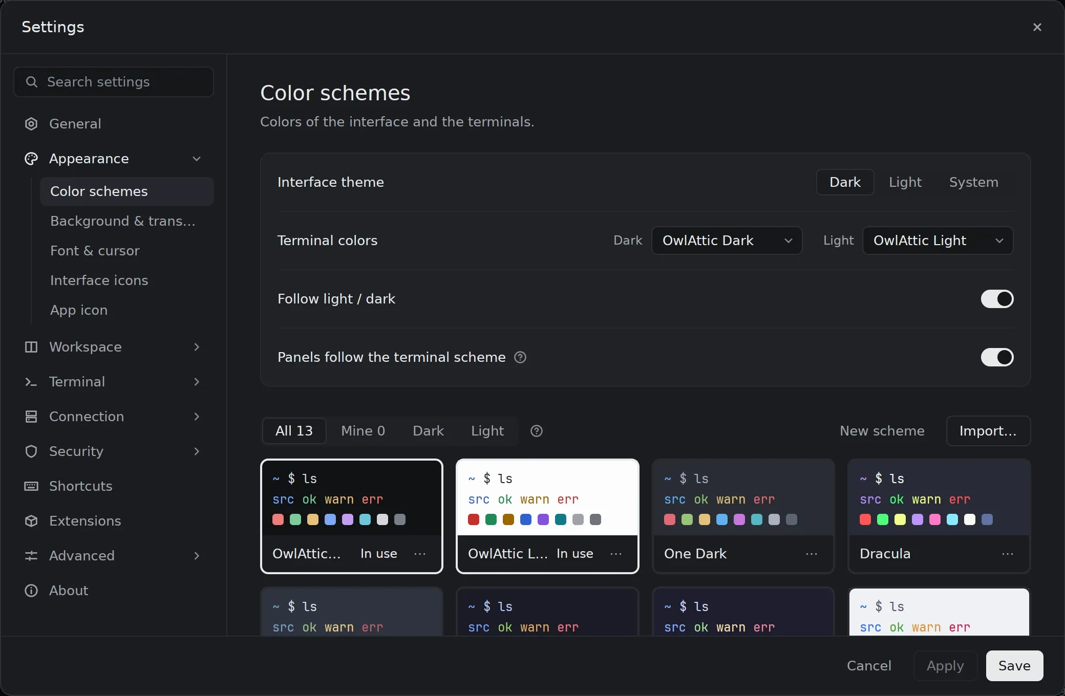Select the All 13 schemes tab
Image resolution: width=1065 pixels, height=696 pixels.
pos(294,431)
